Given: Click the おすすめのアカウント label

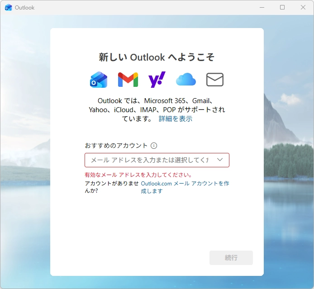Looking at the screenshot, I should (116, 146).
